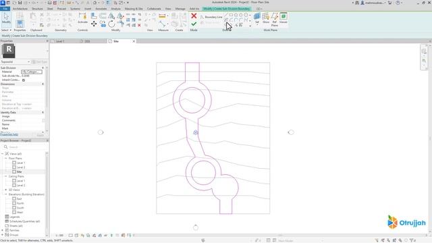Click the Rotate tool icon
Viewport: 432px width, 243px height.
point(111,24)
